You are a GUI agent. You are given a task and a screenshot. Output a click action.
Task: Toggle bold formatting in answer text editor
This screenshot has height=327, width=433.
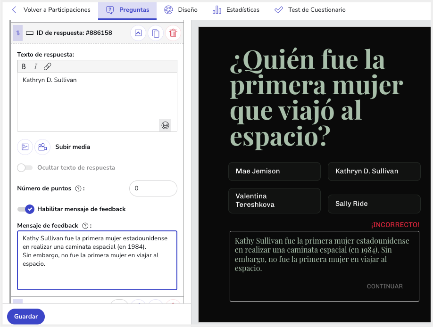[x=24, y=66]
